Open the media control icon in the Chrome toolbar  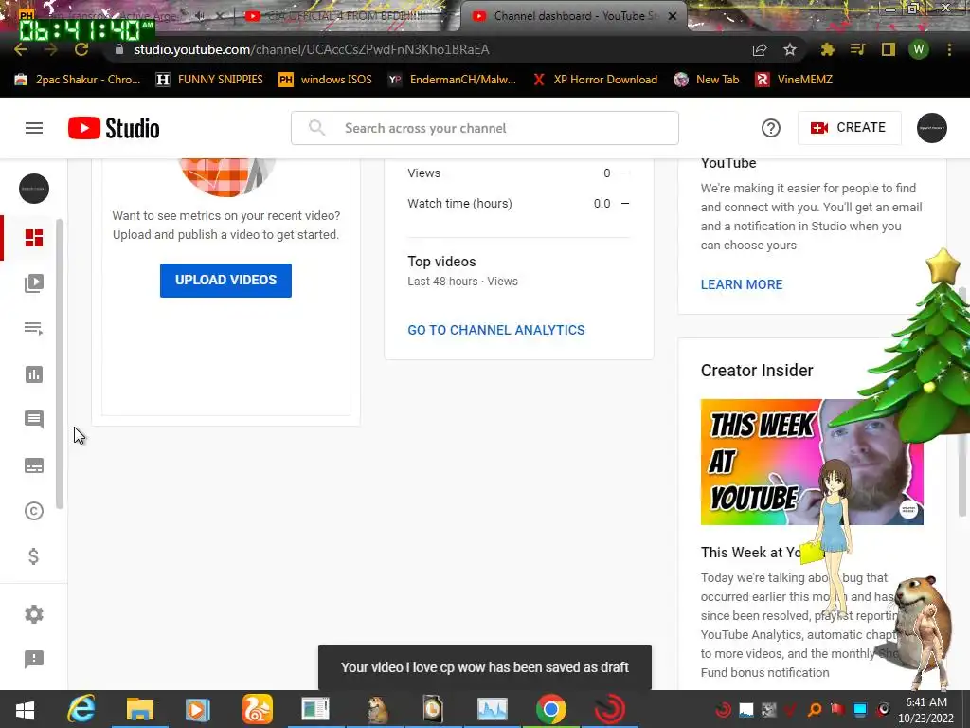point(857,49)
